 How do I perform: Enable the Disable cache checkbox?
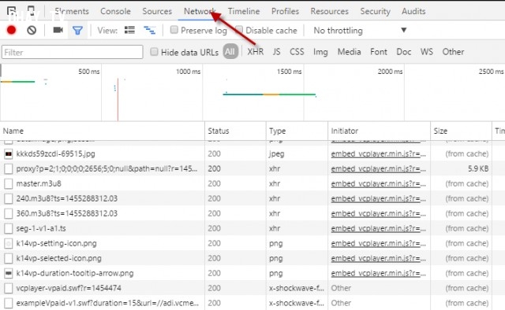(x=239, y=30)
